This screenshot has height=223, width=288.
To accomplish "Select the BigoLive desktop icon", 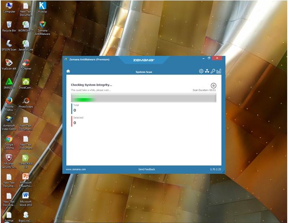I will 26,217.
